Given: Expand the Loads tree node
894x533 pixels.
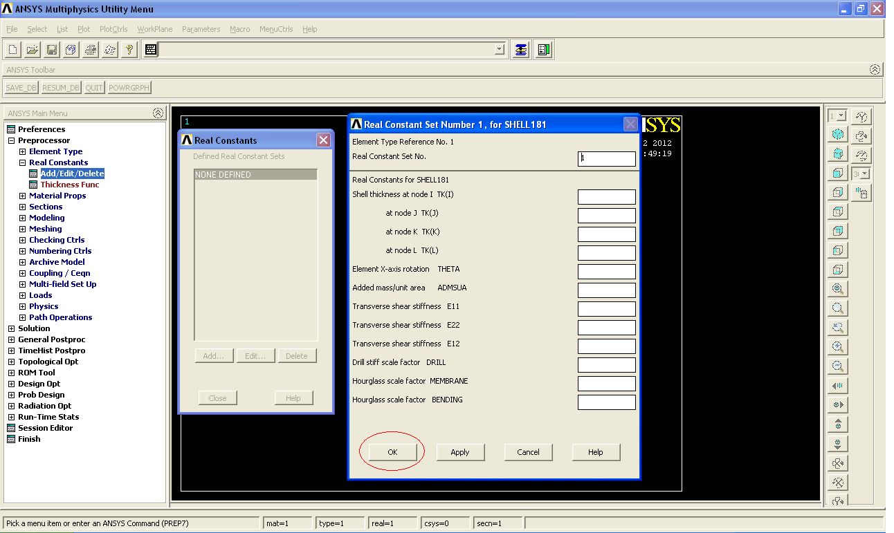Looking at the screenshot, I should pos(22,295).
